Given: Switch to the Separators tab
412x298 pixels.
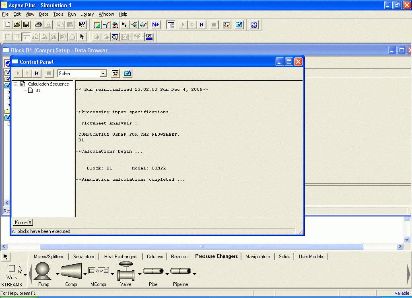Looking at the screenshot, I should point(84,257).
